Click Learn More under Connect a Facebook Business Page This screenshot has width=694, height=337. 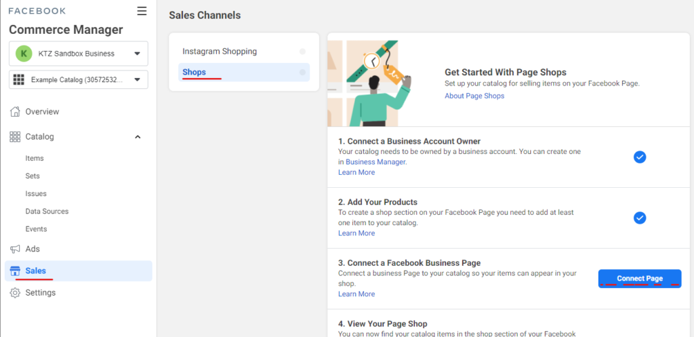pyautogui.click(x=356, y=294)
